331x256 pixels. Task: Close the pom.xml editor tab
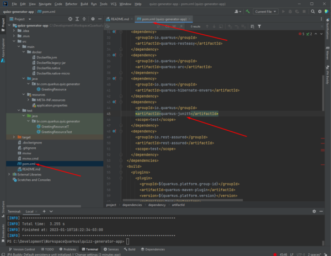190,19
